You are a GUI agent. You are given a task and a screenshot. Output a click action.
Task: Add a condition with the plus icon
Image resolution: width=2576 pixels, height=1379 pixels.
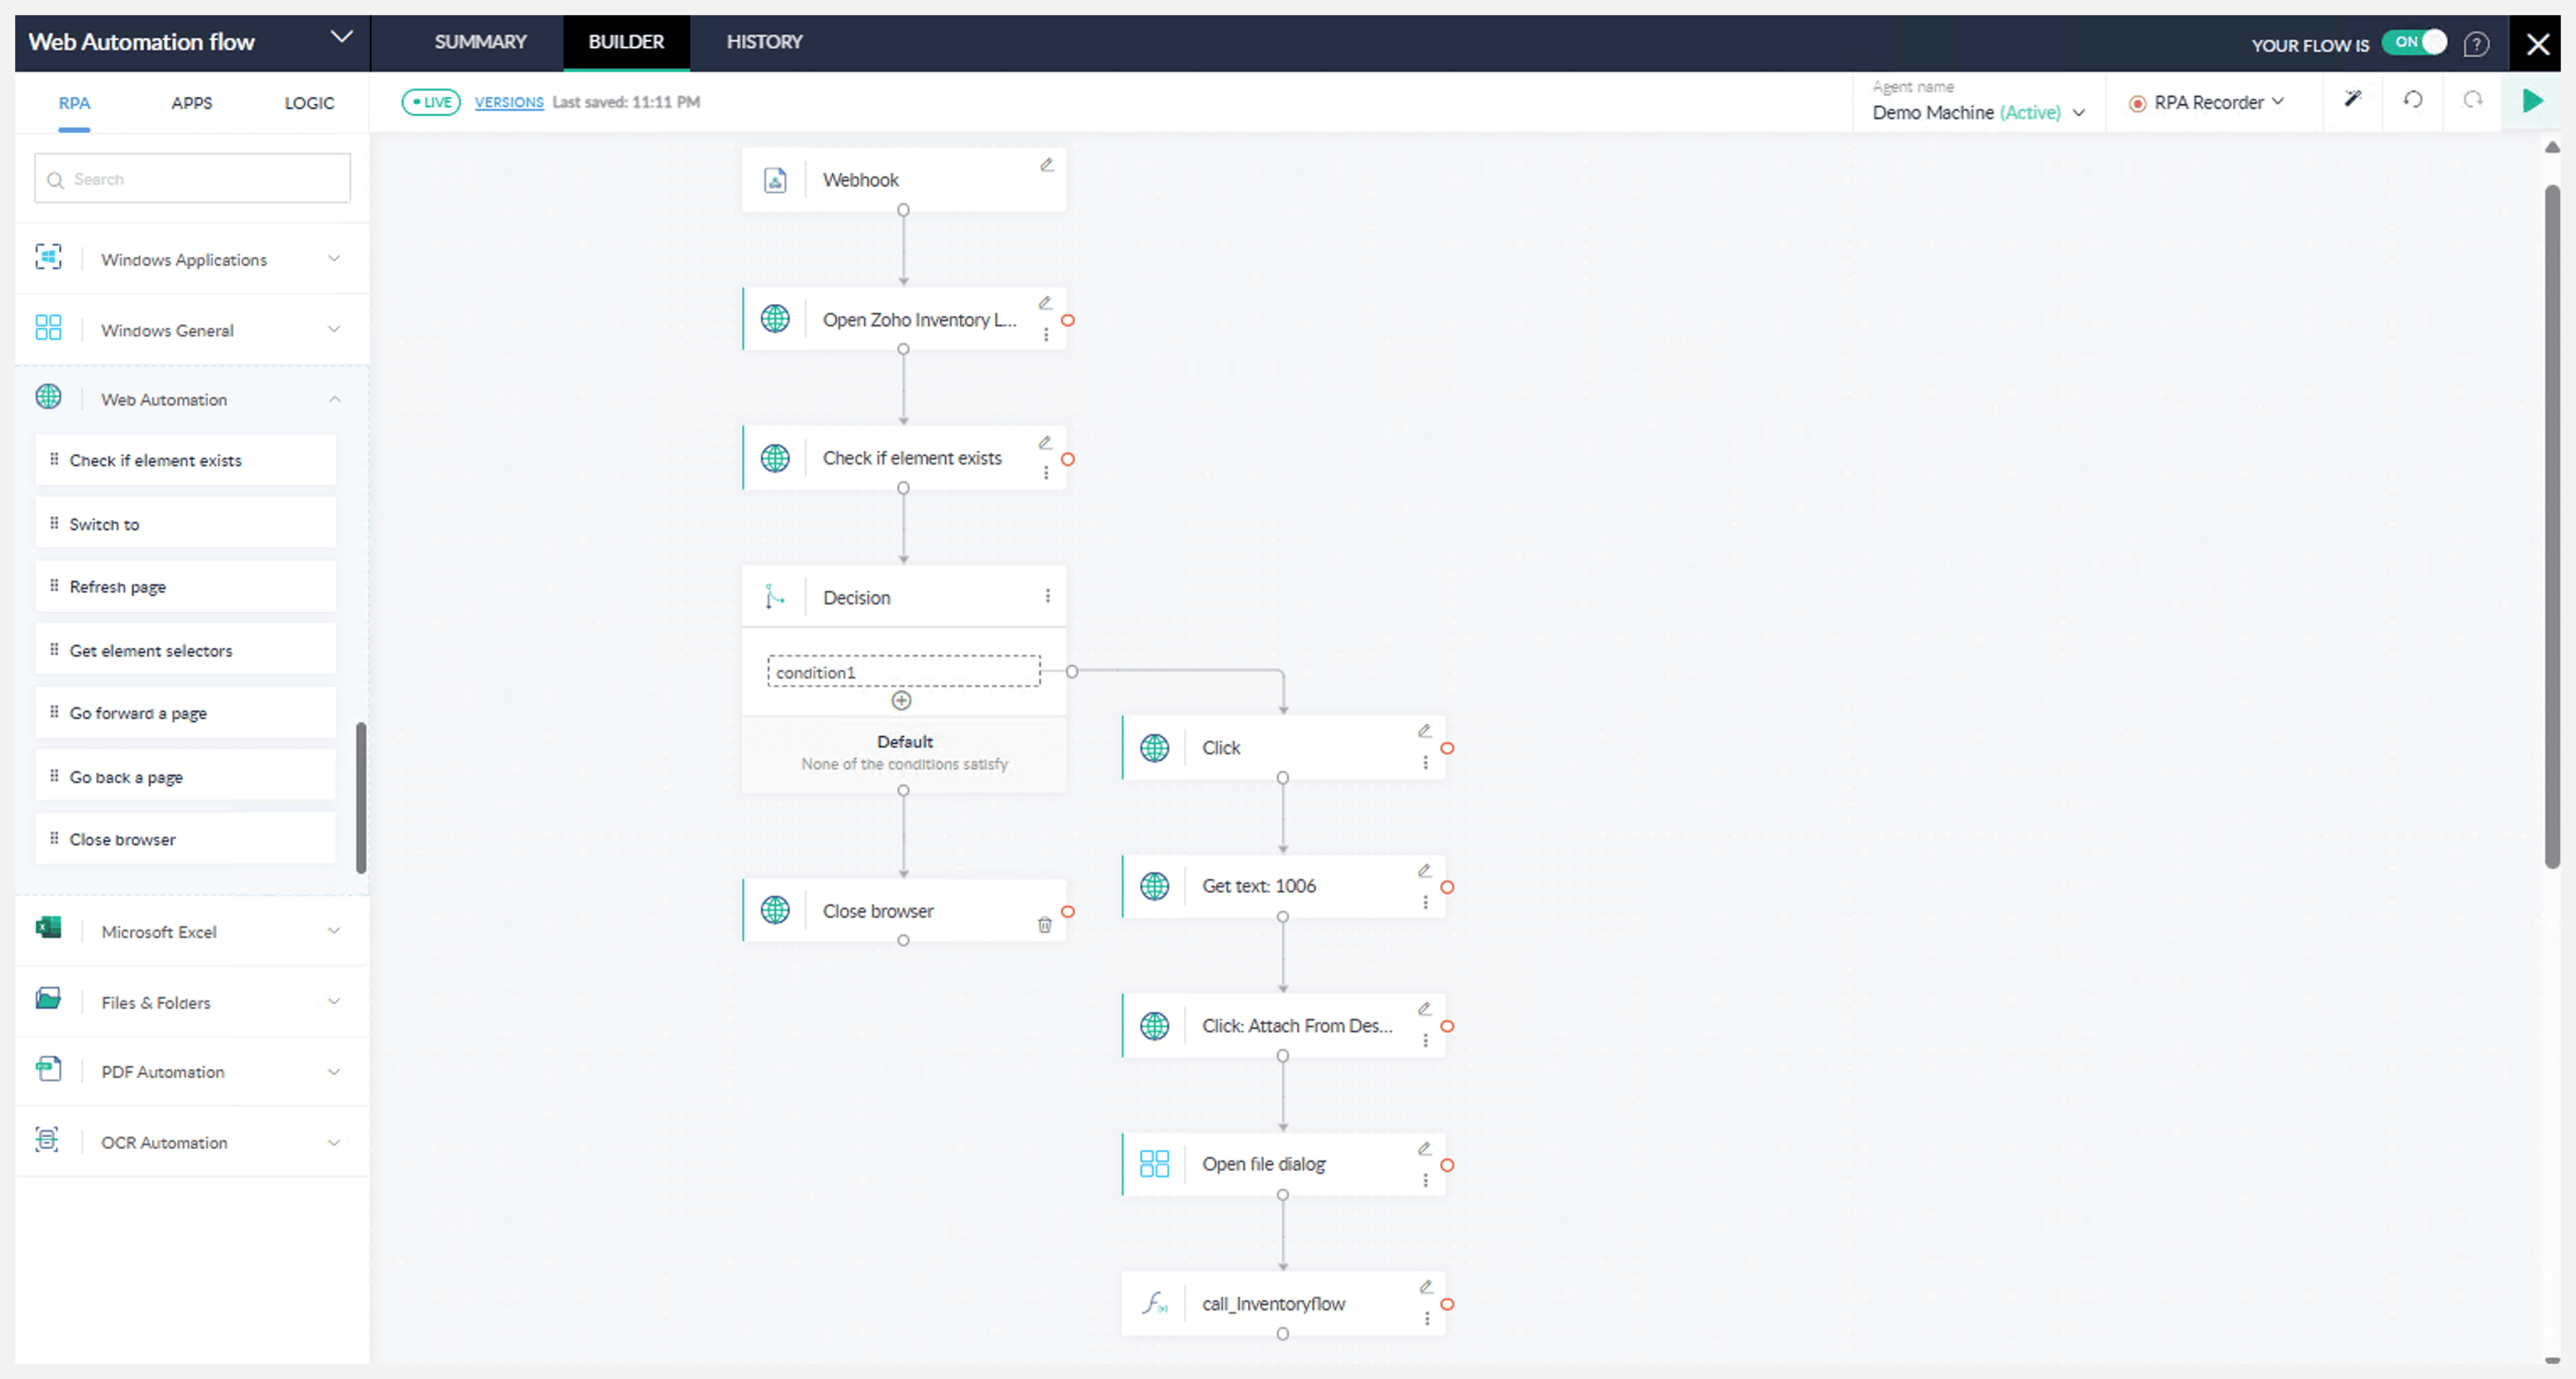click(x=901, y=700)
